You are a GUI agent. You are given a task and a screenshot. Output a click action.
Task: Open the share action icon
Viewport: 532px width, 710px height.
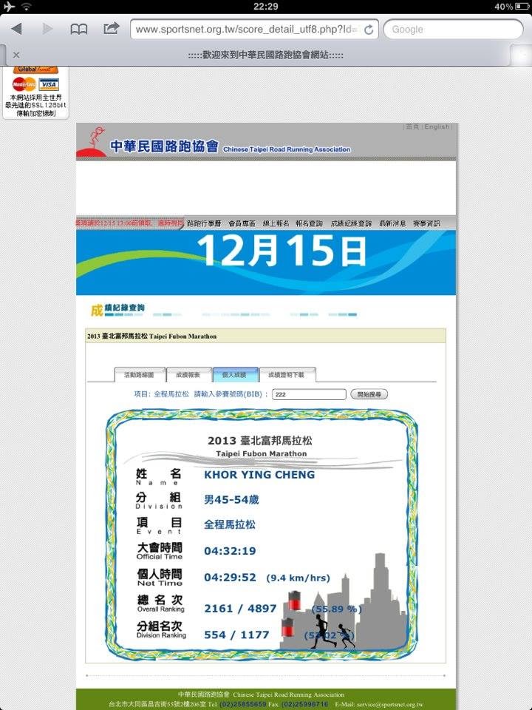111,28
